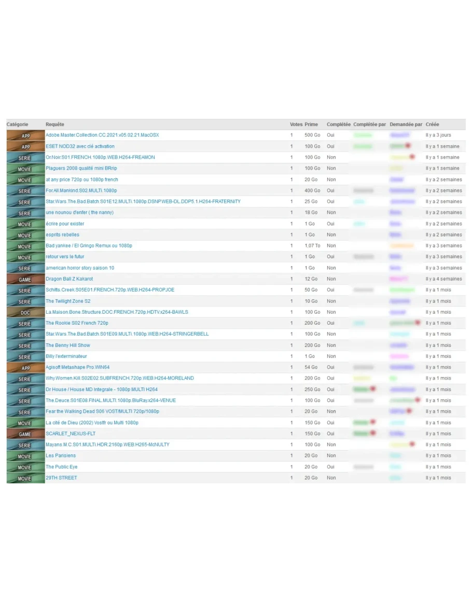
Task: Sort by the Créée column header
Action: (432, 124)
